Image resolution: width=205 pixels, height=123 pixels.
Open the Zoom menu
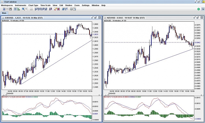coord(77,5)
